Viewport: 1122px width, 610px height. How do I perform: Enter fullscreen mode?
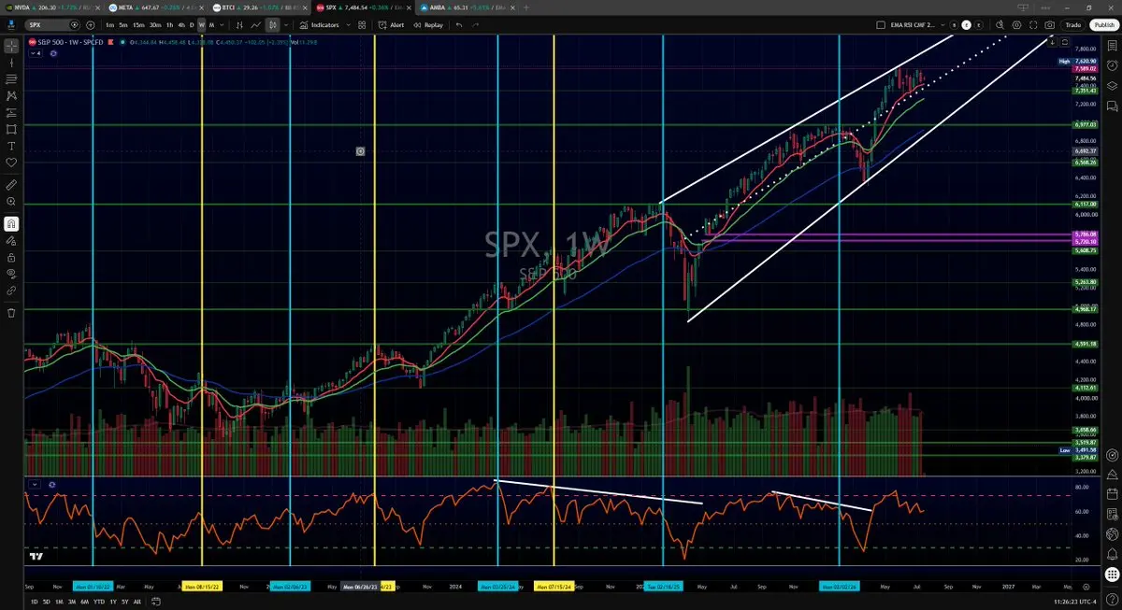pyautogui.click(x=1033, y=24)
